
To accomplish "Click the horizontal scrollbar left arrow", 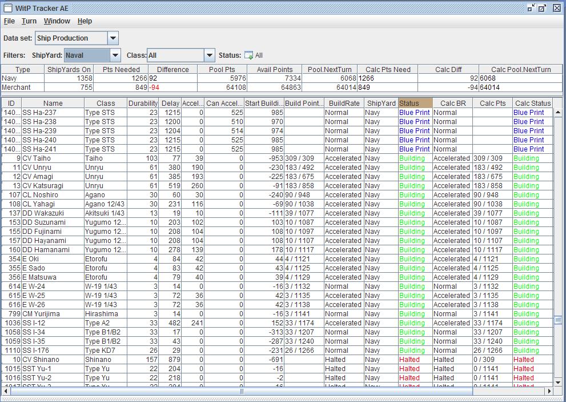I will (x=6, y=391).
